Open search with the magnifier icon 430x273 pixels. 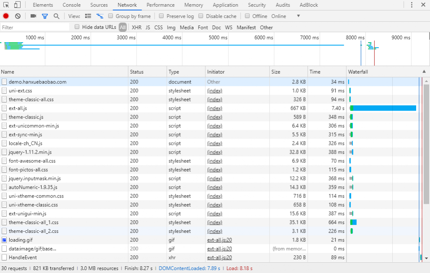(x=56, y=16)
